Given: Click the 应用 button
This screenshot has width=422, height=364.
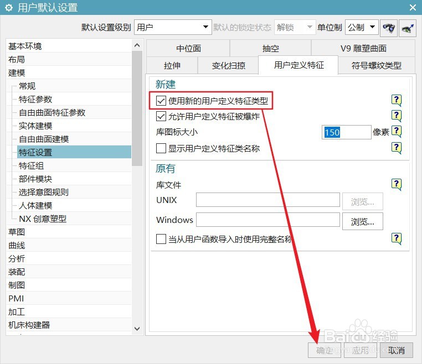Looking at the screenshot, I should click(x=360, y=350).
